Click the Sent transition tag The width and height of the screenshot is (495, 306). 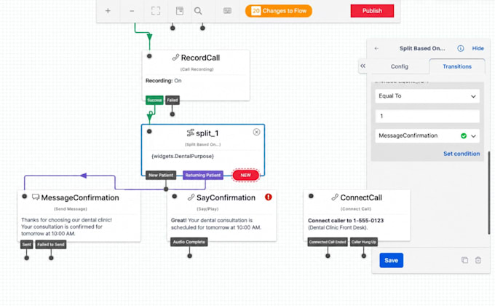[x=27, y=244]
